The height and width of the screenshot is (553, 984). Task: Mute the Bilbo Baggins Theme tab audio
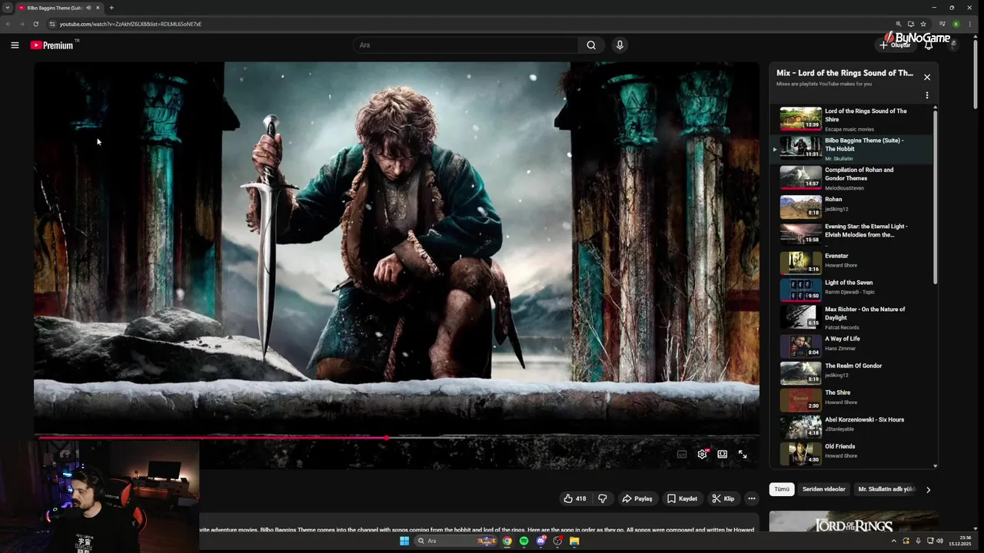point(88,8)
